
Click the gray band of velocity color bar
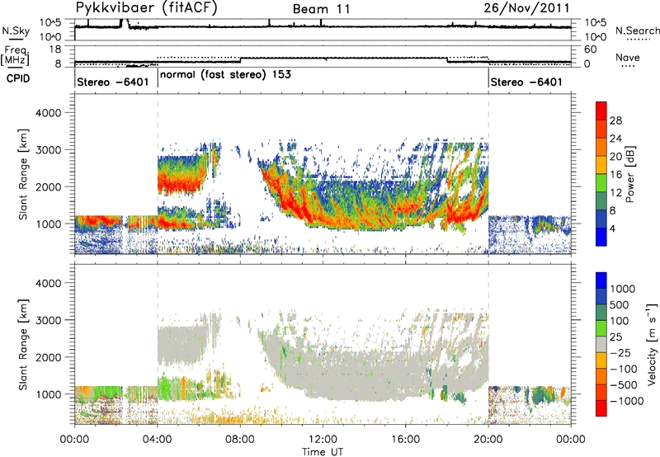coord(601,345)
